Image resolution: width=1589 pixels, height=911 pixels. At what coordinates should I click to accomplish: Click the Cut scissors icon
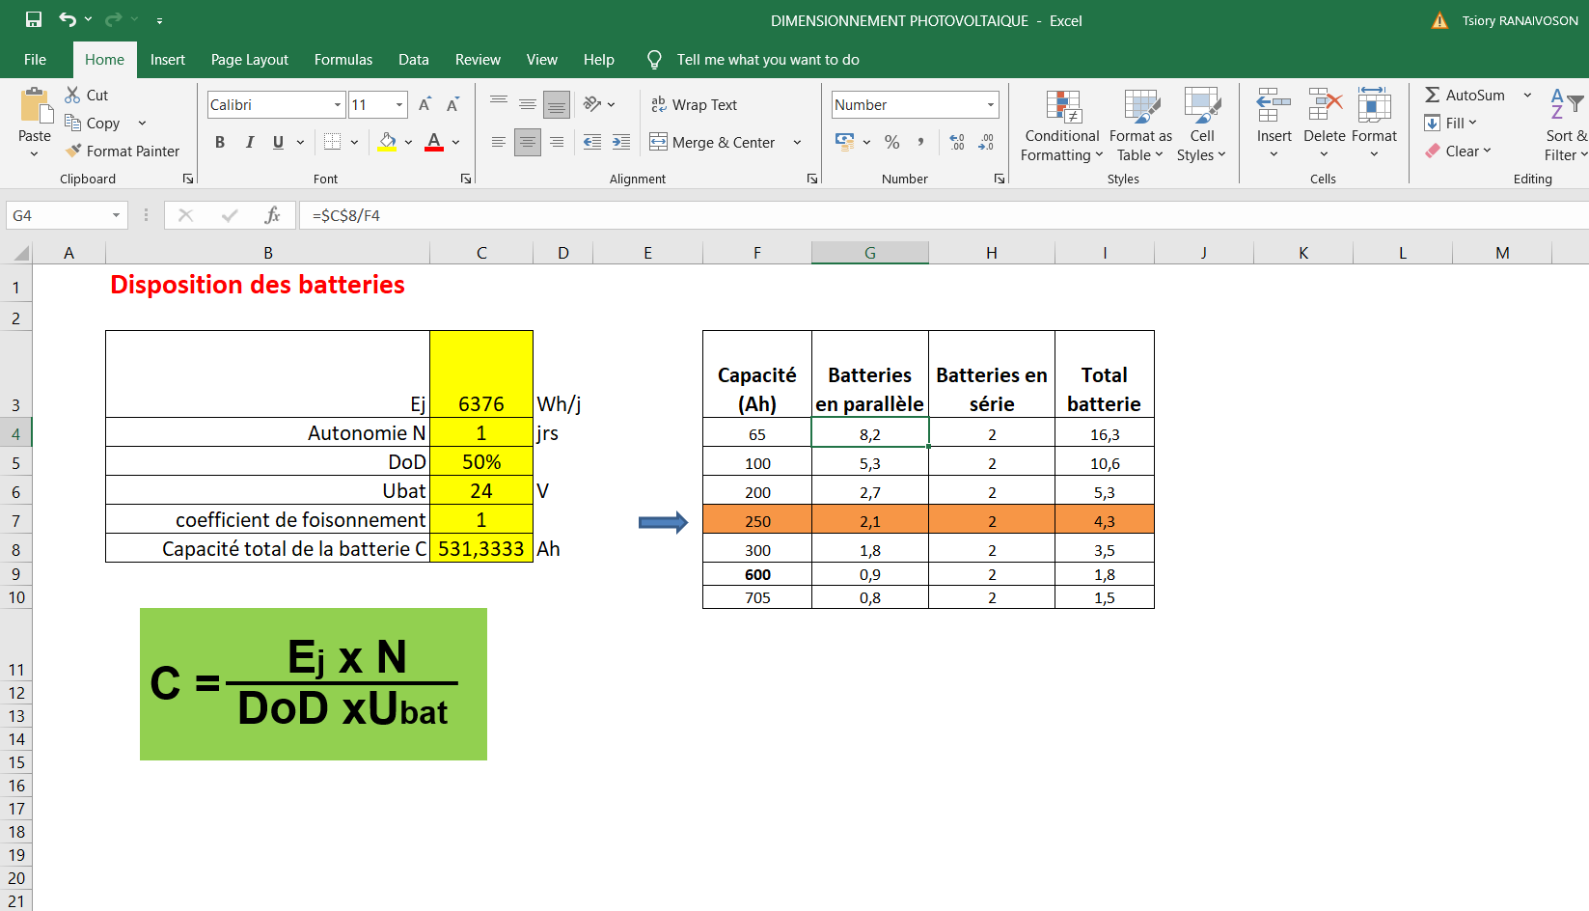click(x=72, y=95)
